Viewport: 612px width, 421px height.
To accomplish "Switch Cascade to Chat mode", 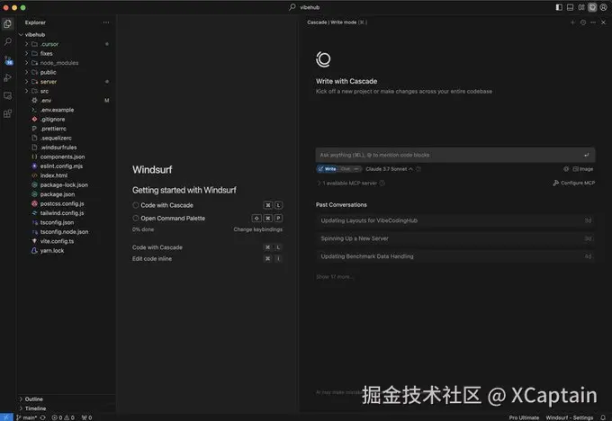I will (x=346, y=169).
